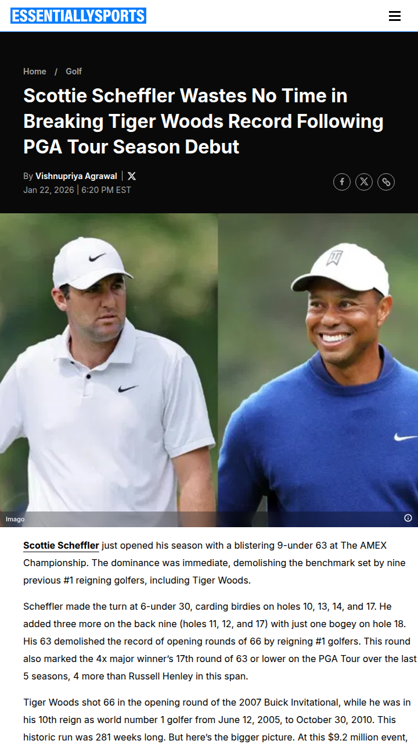418x744 pixels.
Task: Open the Golf breadcrumb category
Action: [x=74, y=71]
